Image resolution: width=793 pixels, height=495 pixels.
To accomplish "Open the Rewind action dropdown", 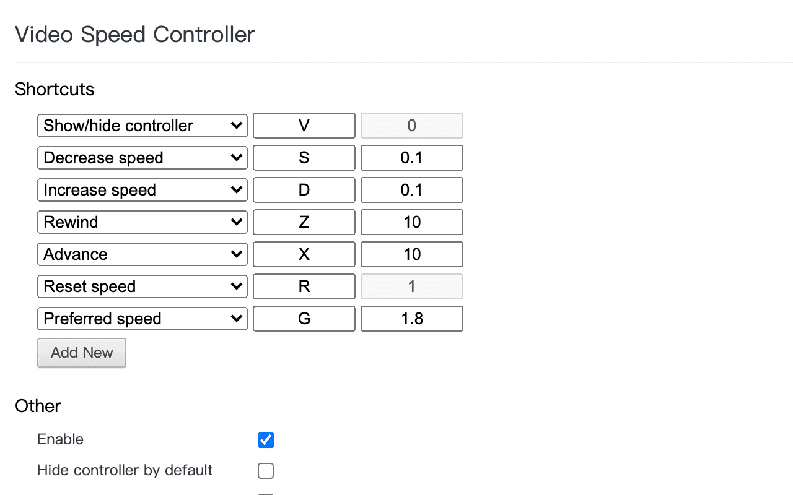I will [142, 222].
